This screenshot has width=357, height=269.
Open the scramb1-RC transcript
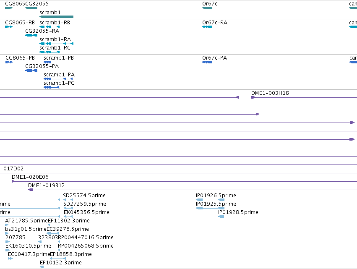coord(50,52)
